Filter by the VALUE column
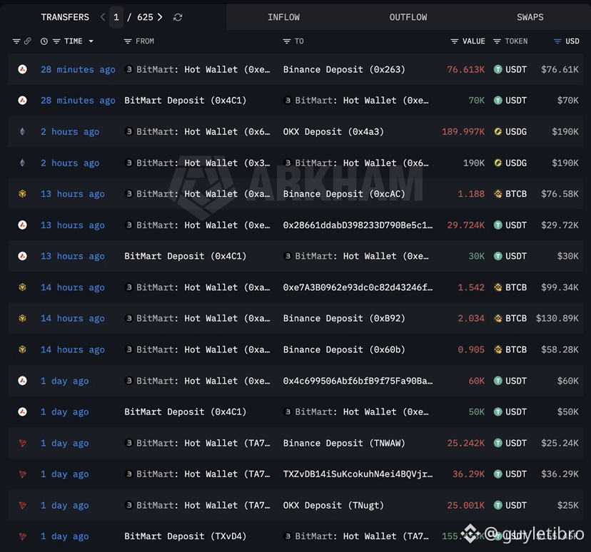The height and width of the screenshot is (552, 591). click(x=455, y=41)
